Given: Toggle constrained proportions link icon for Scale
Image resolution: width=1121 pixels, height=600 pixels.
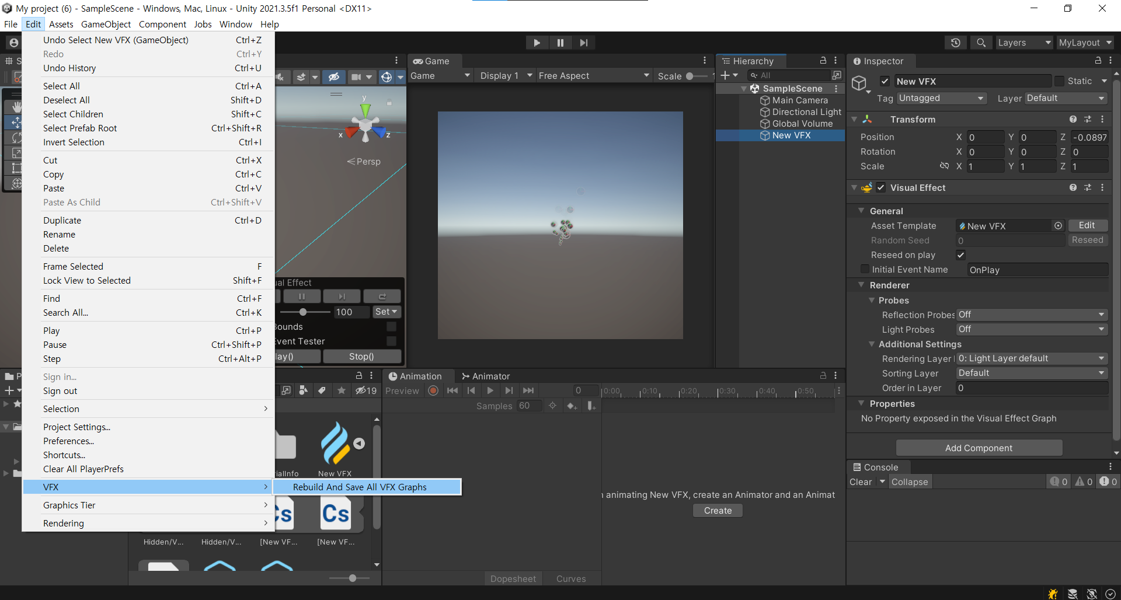Looking at the screenshot, I should 944,166.
